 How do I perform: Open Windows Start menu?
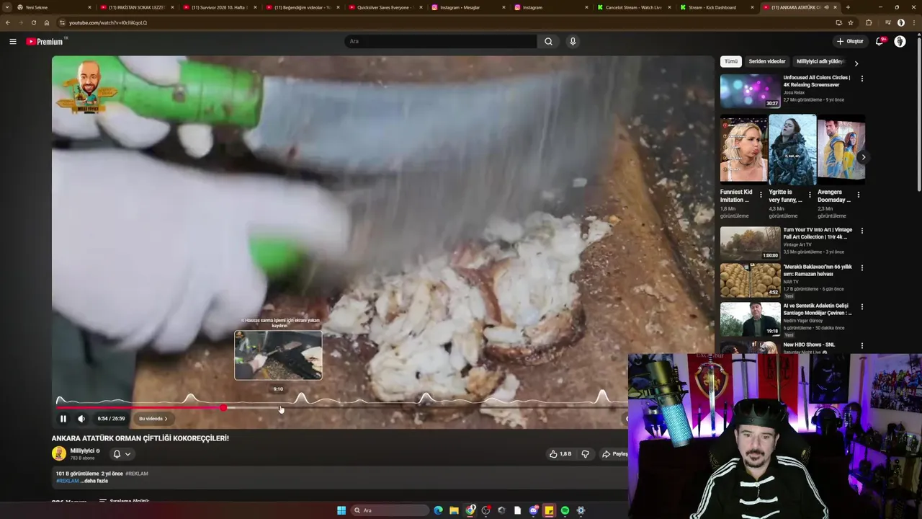[x=341, y=510]
